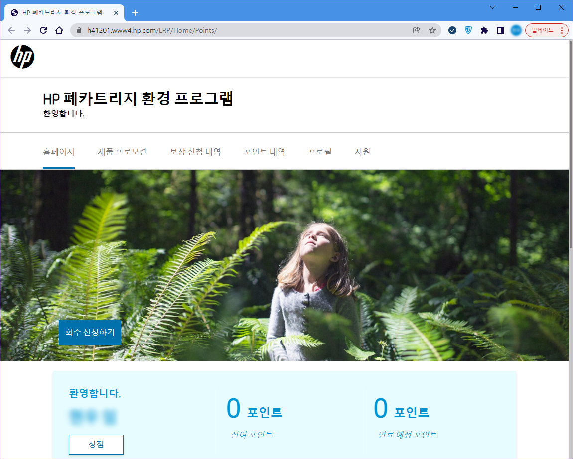Screen dimensions: 573x459
Task: Bookmark this page with star icon
Action: pos(432,30)
